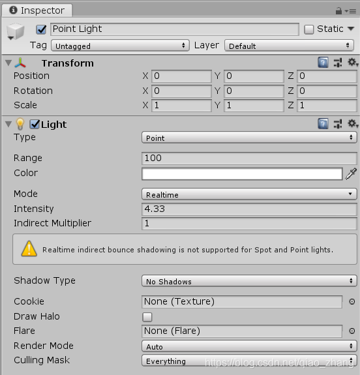The image size is (360, 375).
Task: Open Transform component gear menu
Action: [353, 63]
